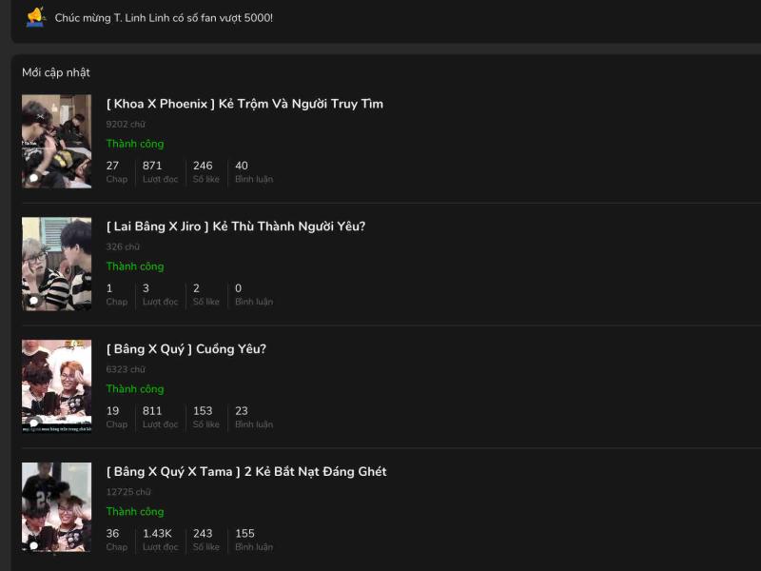Select the Khoa X Phoenix cover thumbnail
Viewport: 761px width, 571px height.
tap(57, 141)
